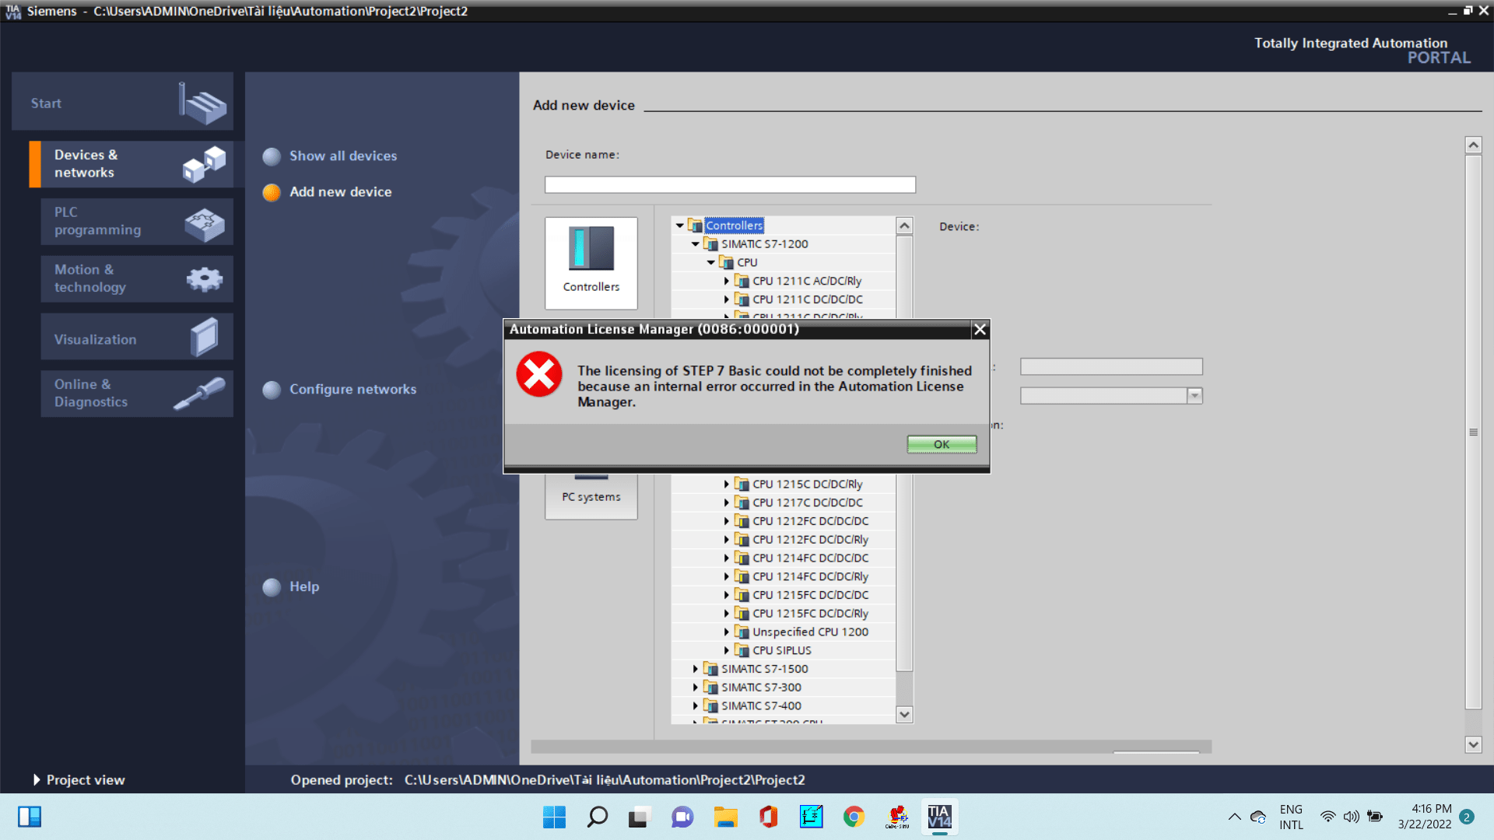1494x840 pixels.
Task: Open the Motion & technology portal
Action: (x=136, y=278)
